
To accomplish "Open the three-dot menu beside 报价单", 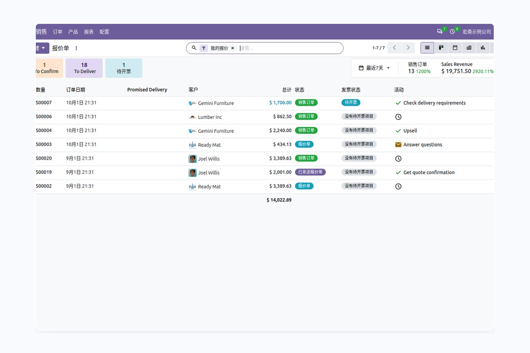I will click(x=76, y=48).
